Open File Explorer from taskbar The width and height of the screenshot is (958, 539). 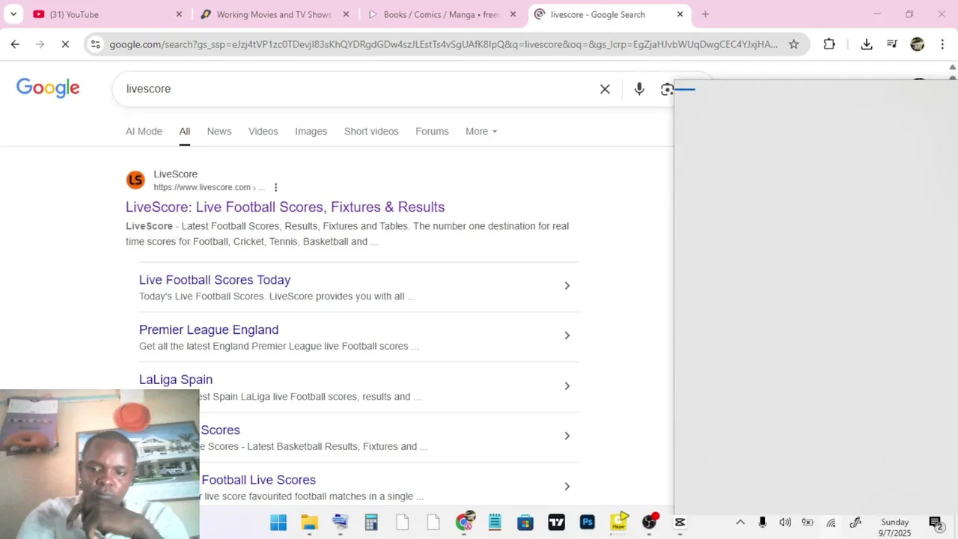pyautogui.click(x=309, y=523)
